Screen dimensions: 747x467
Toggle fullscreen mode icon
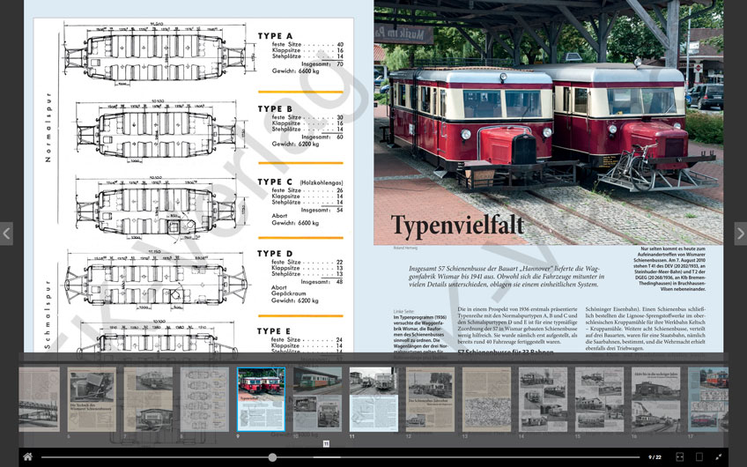click(718, 457)
